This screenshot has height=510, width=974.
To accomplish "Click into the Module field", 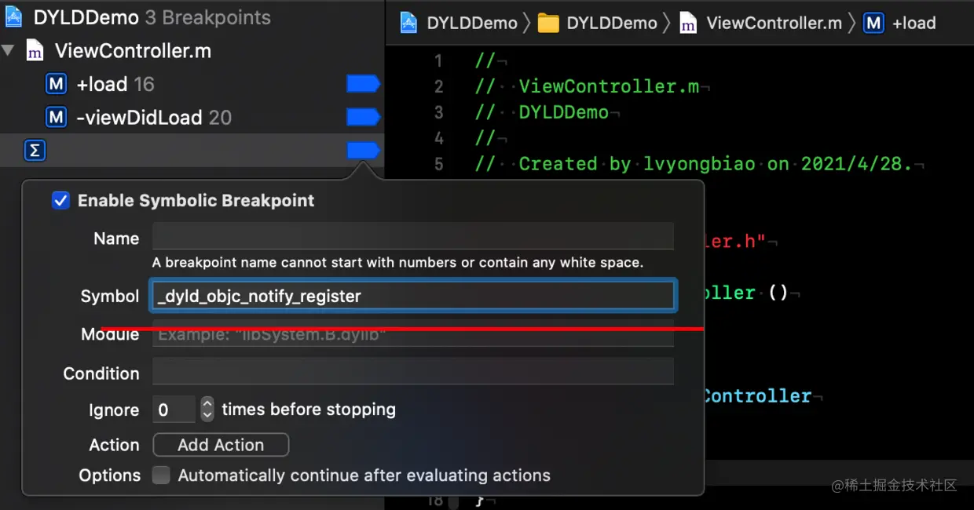I will (x=413, y=334).
